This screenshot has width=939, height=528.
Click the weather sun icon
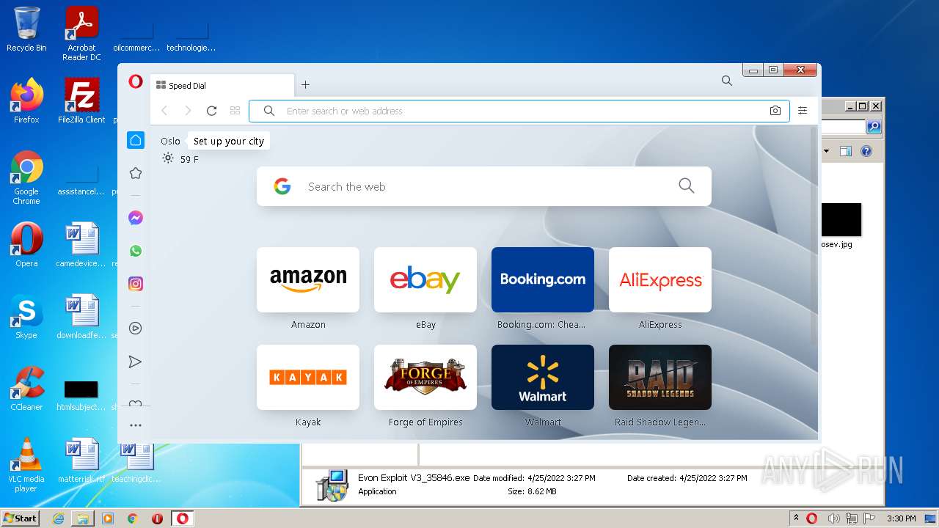168,158
